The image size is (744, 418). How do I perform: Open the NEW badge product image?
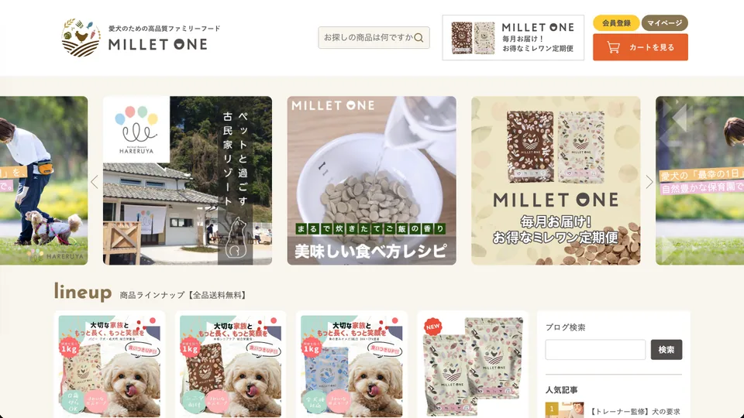(x=473, y=365)
